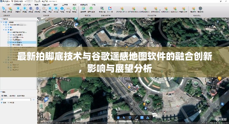
Task: Select the grey circular online map icon
Action: [x=44, y=9]
